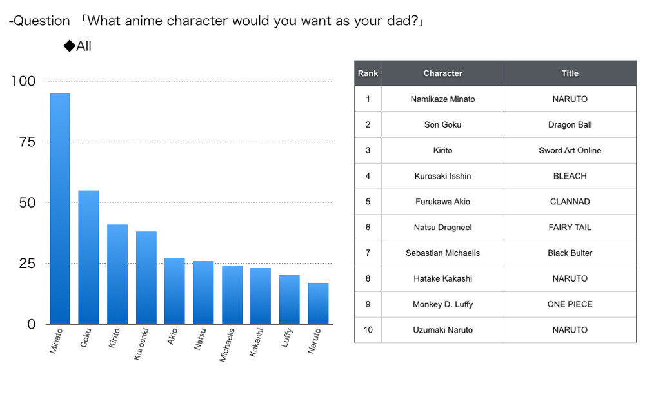Select the Namikaze Minato table cell
Viewport: 645px width, 397px height.
[x=442, y=99]
